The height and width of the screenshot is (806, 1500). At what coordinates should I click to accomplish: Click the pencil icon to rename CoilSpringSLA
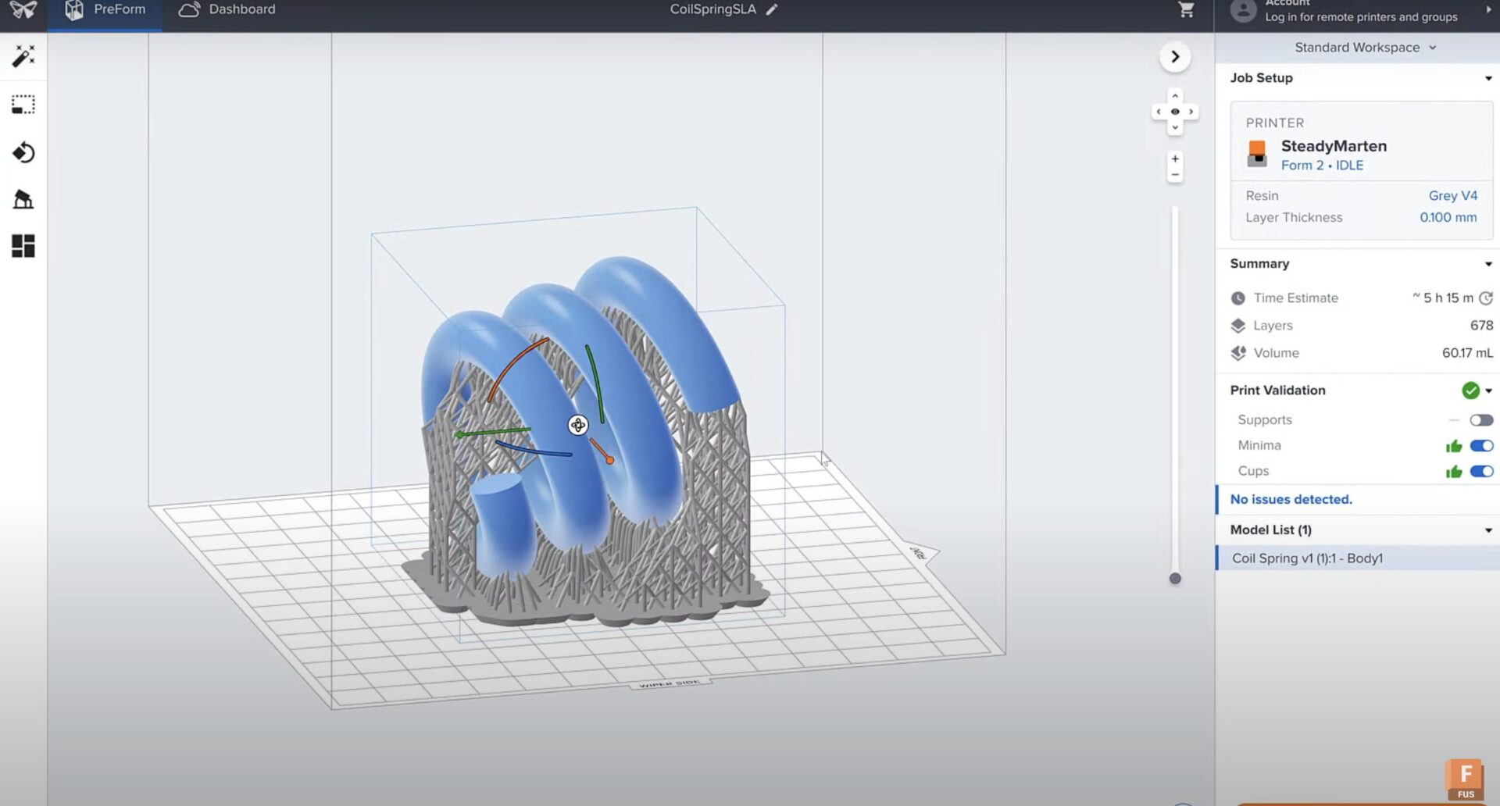(x=772, y=9)
